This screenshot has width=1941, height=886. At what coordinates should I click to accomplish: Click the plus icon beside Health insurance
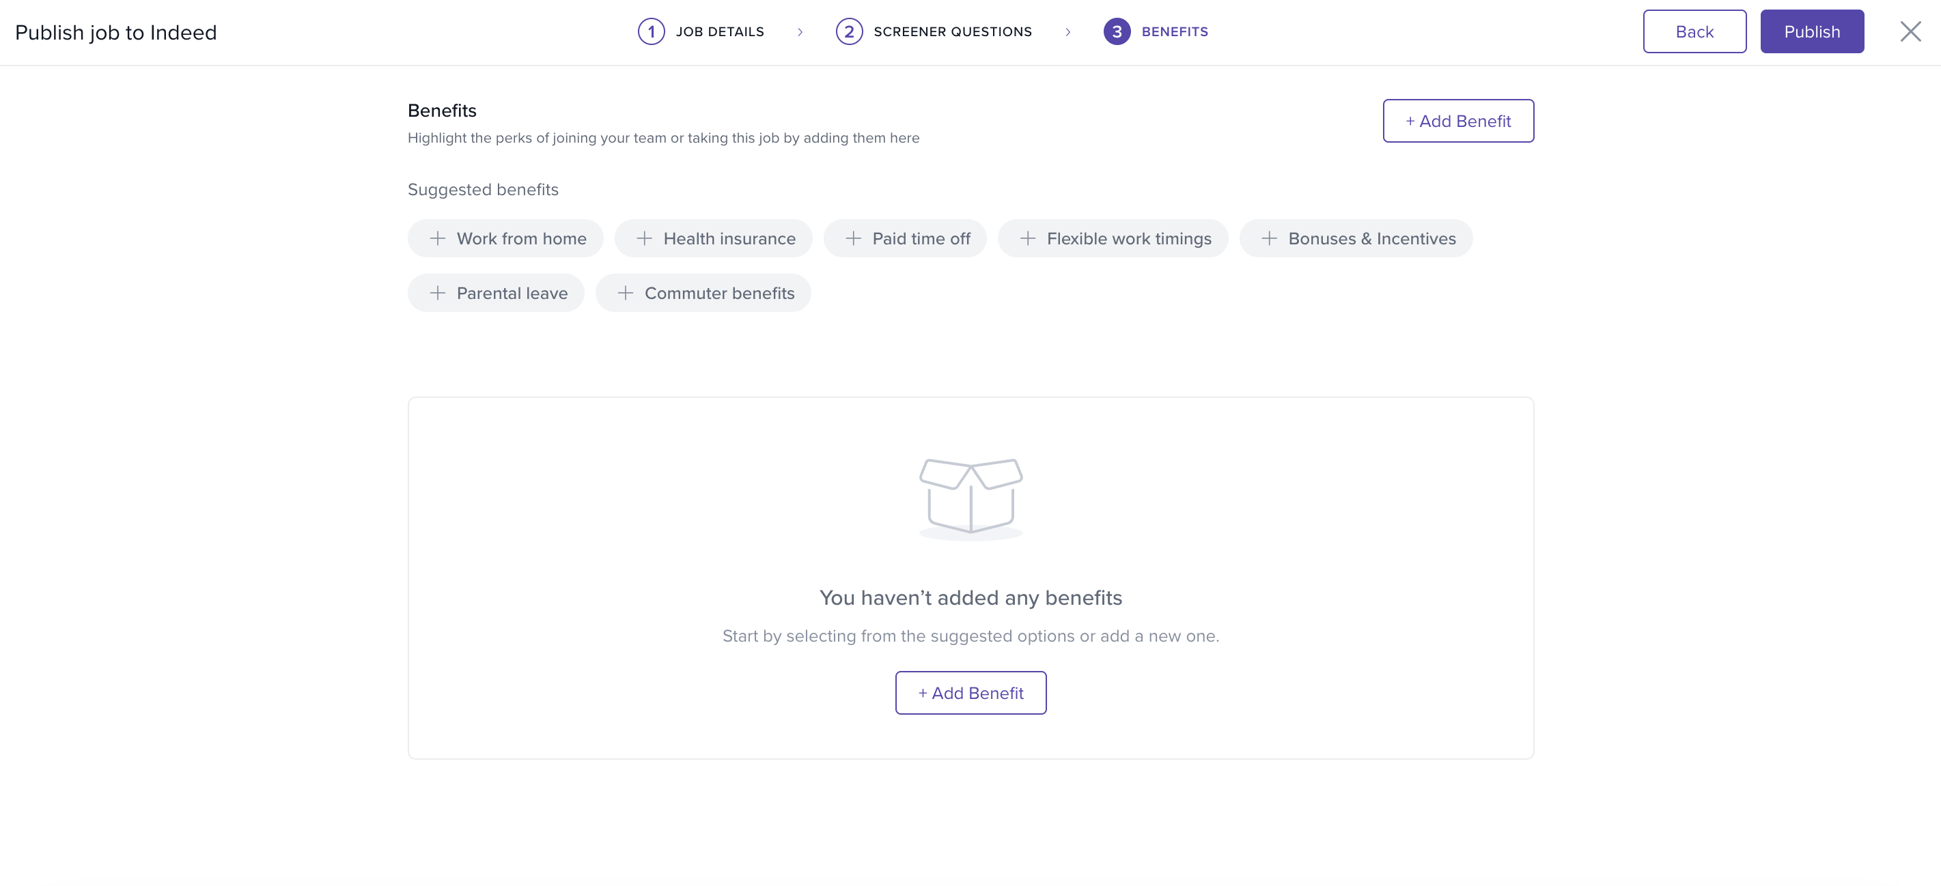coord(643,239)
